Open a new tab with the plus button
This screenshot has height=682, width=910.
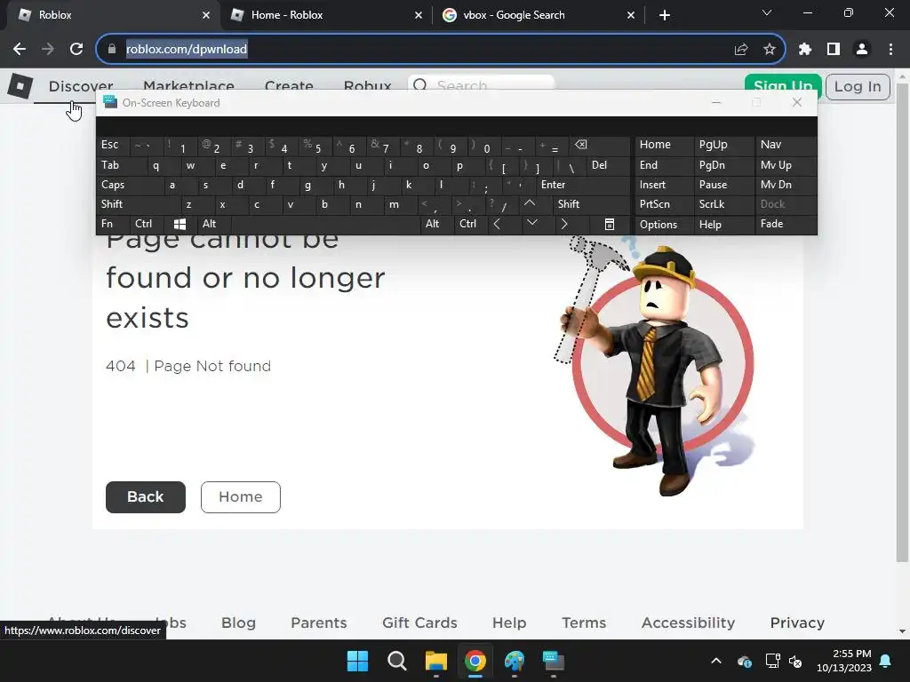pyautogui.click(x=665, y=15)
